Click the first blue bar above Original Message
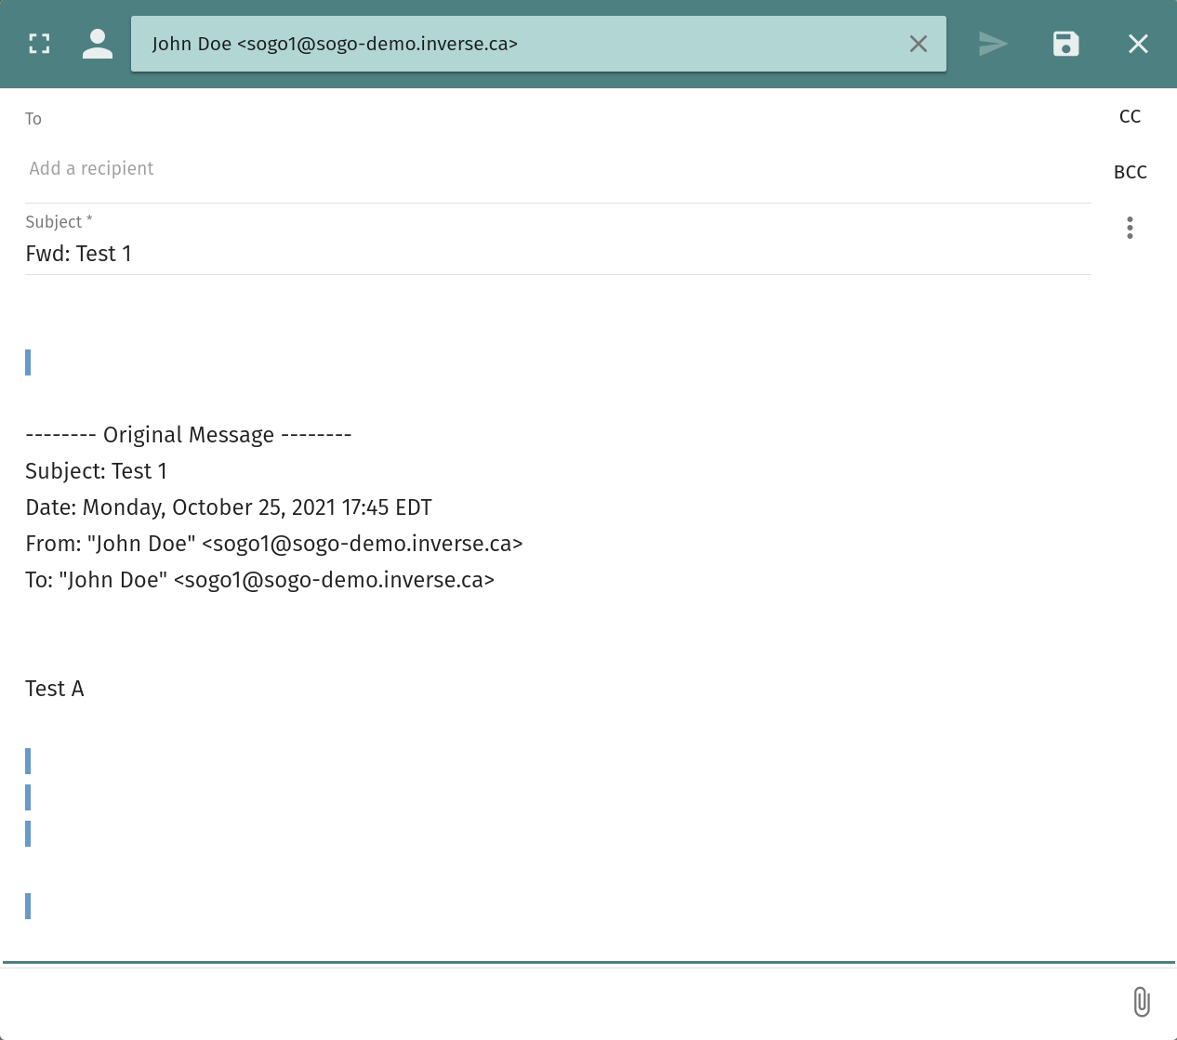 pyautogui.click(x=28, y=362)
